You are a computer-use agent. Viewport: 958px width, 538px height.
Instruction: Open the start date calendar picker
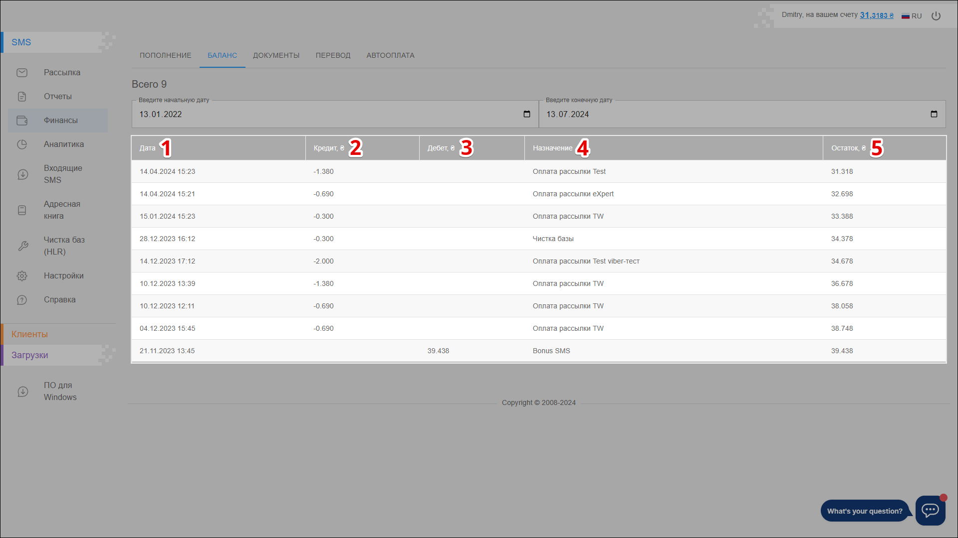(x=526, y=114)
